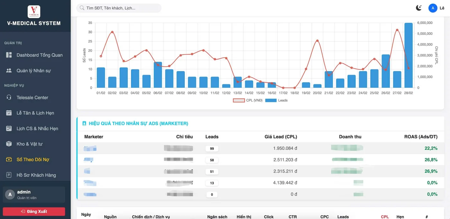Click the Sổ Theo Dõi Nợ money icon
Image resolution: width=450 pixels, height=219 pixels.
(9, 160)
